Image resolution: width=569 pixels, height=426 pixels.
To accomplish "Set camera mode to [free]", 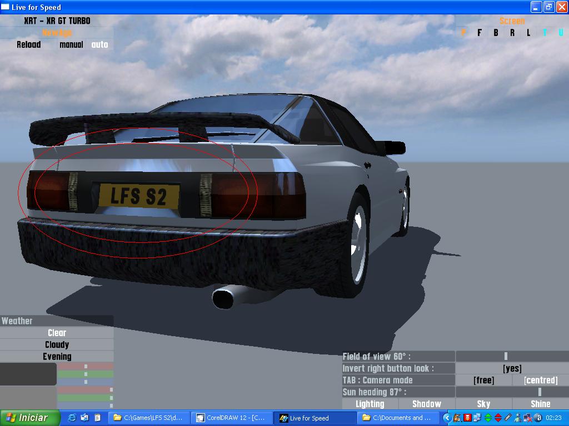I will (x=484, y=380).
